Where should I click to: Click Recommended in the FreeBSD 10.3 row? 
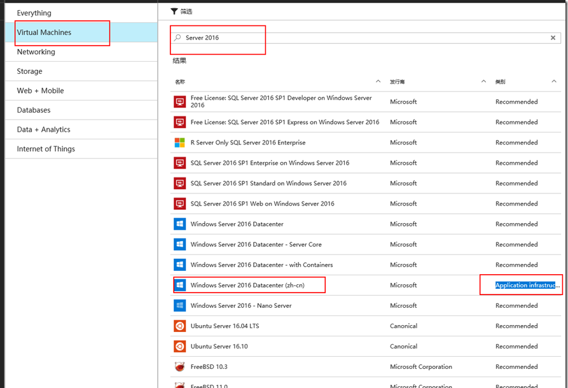pos(516,366)
